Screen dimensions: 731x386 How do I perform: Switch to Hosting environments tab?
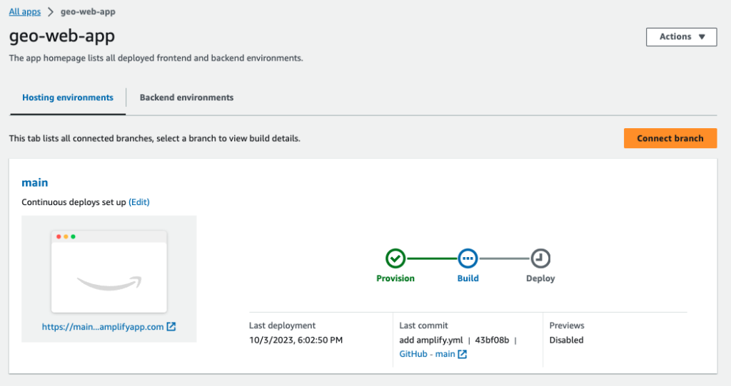click(x=68, y=98)
